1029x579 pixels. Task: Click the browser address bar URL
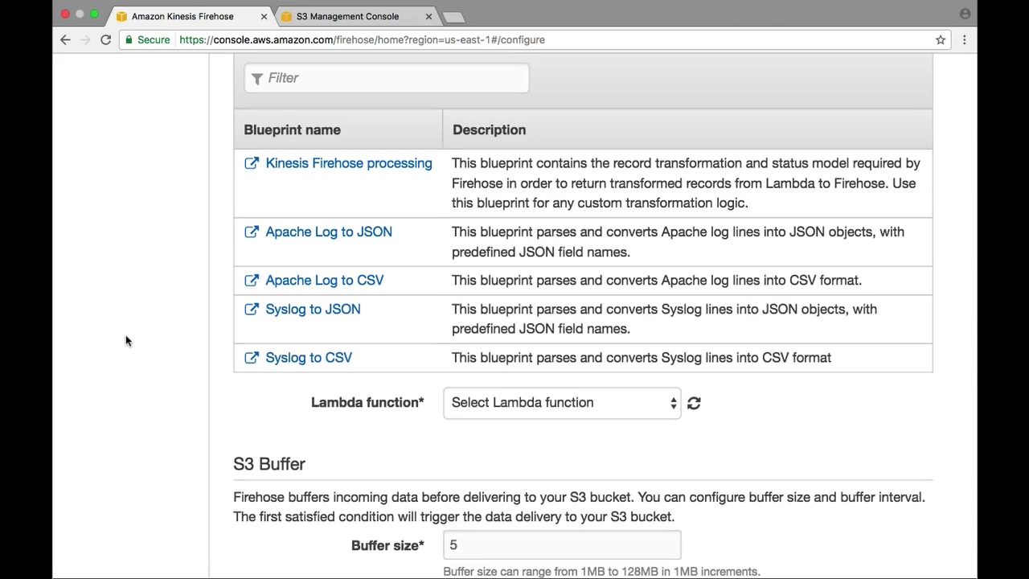[x=362, y=39]
